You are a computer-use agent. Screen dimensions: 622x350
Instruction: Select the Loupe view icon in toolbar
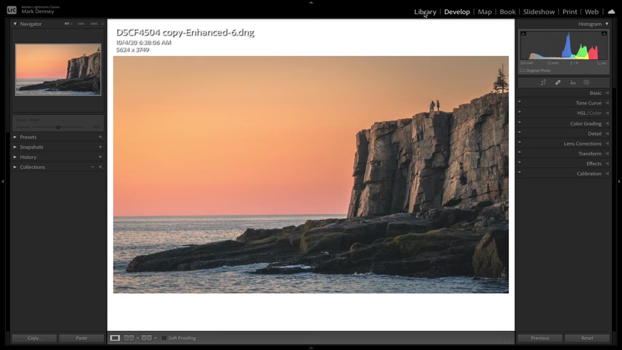115,338
